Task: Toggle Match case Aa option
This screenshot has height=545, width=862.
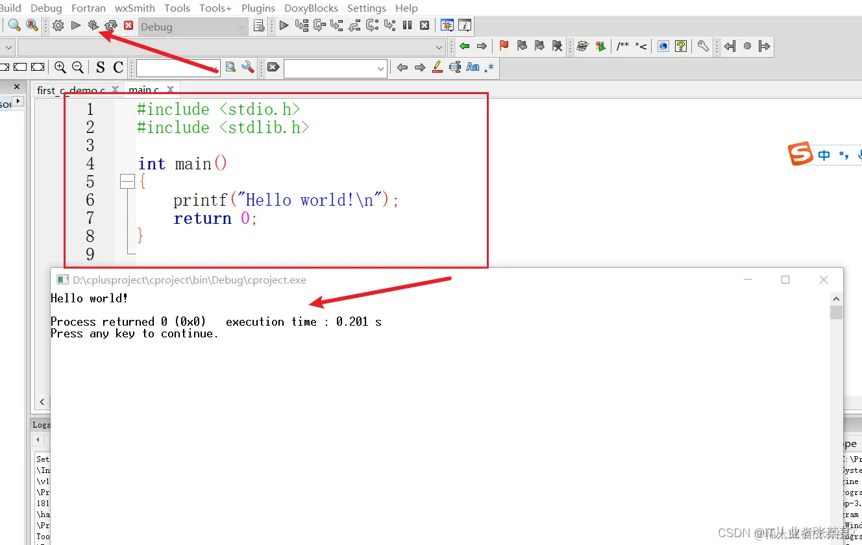Action: click(x=473, y=67)
